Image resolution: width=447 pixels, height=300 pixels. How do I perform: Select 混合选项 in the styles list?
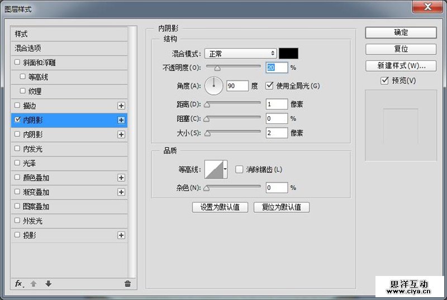click(x=28, y=49)
